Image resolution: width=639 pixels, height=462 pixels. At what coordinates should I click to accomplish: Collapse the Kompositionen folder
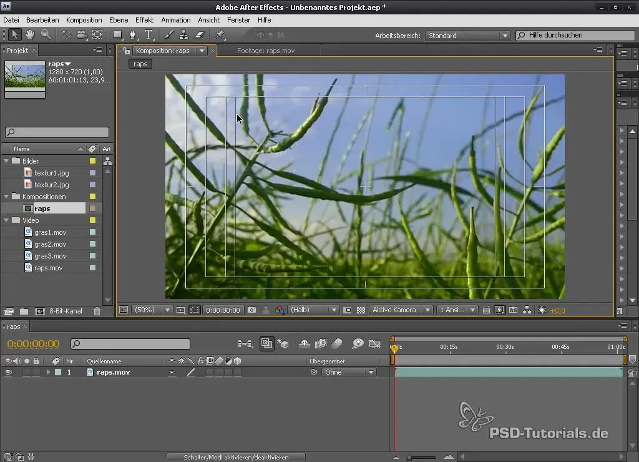6,197
